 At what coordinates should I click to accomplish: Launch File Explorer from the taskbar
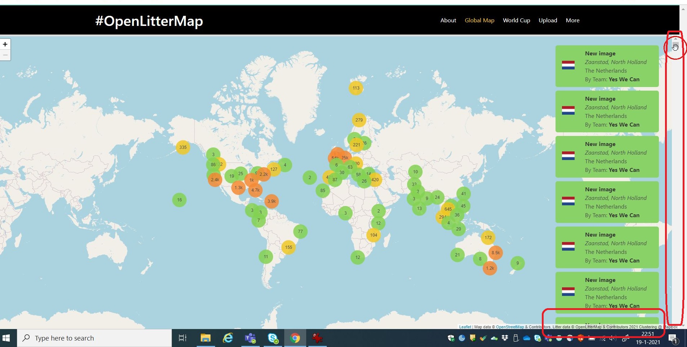205,338
